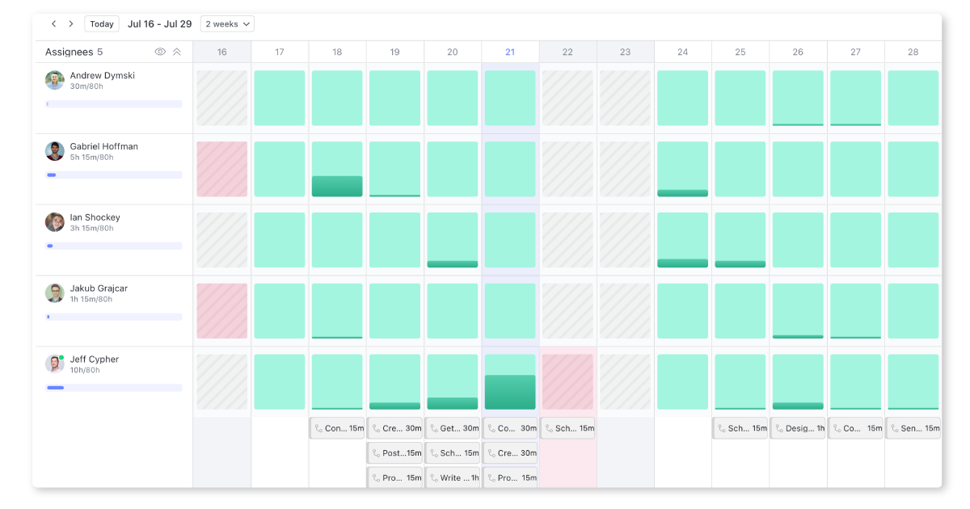
Task: Click the 'Get... 30m' task chip
Action: [x=453, y=428]
